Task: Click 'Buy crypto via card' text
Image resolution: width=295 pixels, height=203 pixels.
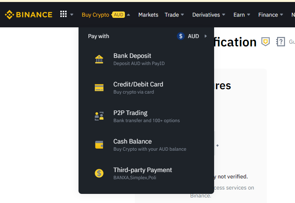Action: (x=134, y=92)
